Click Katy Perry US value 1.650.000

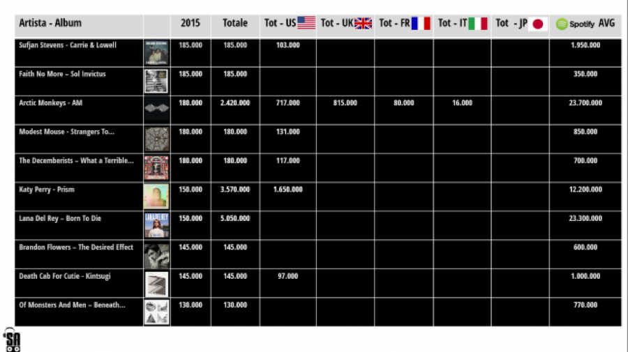point(287,190)
